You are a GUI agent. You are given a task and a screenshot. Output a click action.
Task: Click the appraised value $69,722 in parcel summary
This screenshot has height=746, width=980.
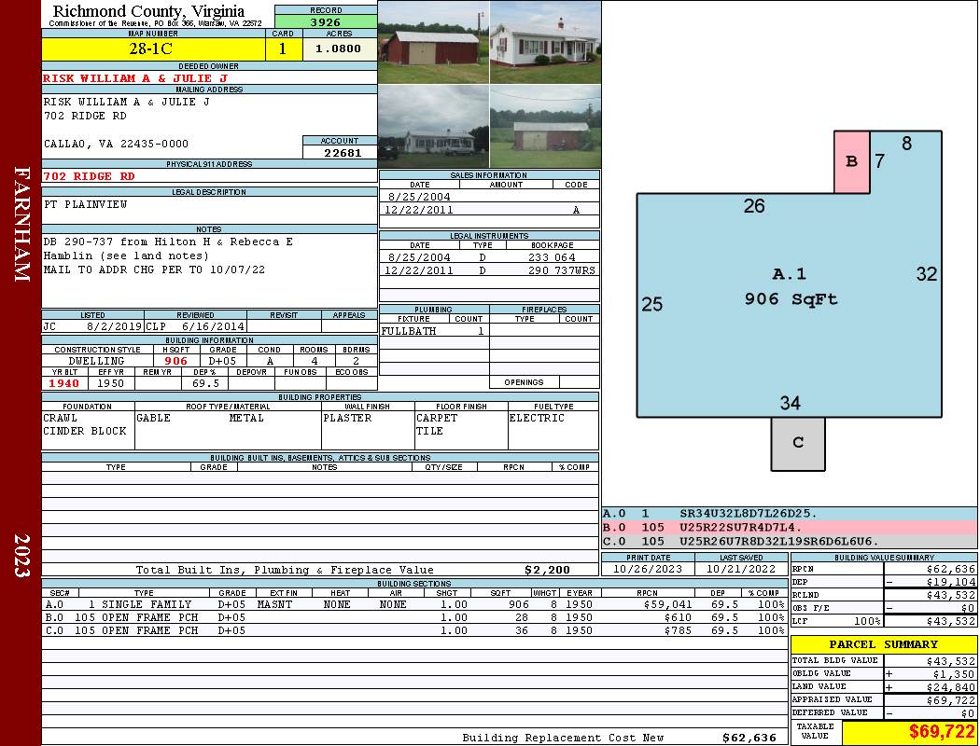pos(951,700)
